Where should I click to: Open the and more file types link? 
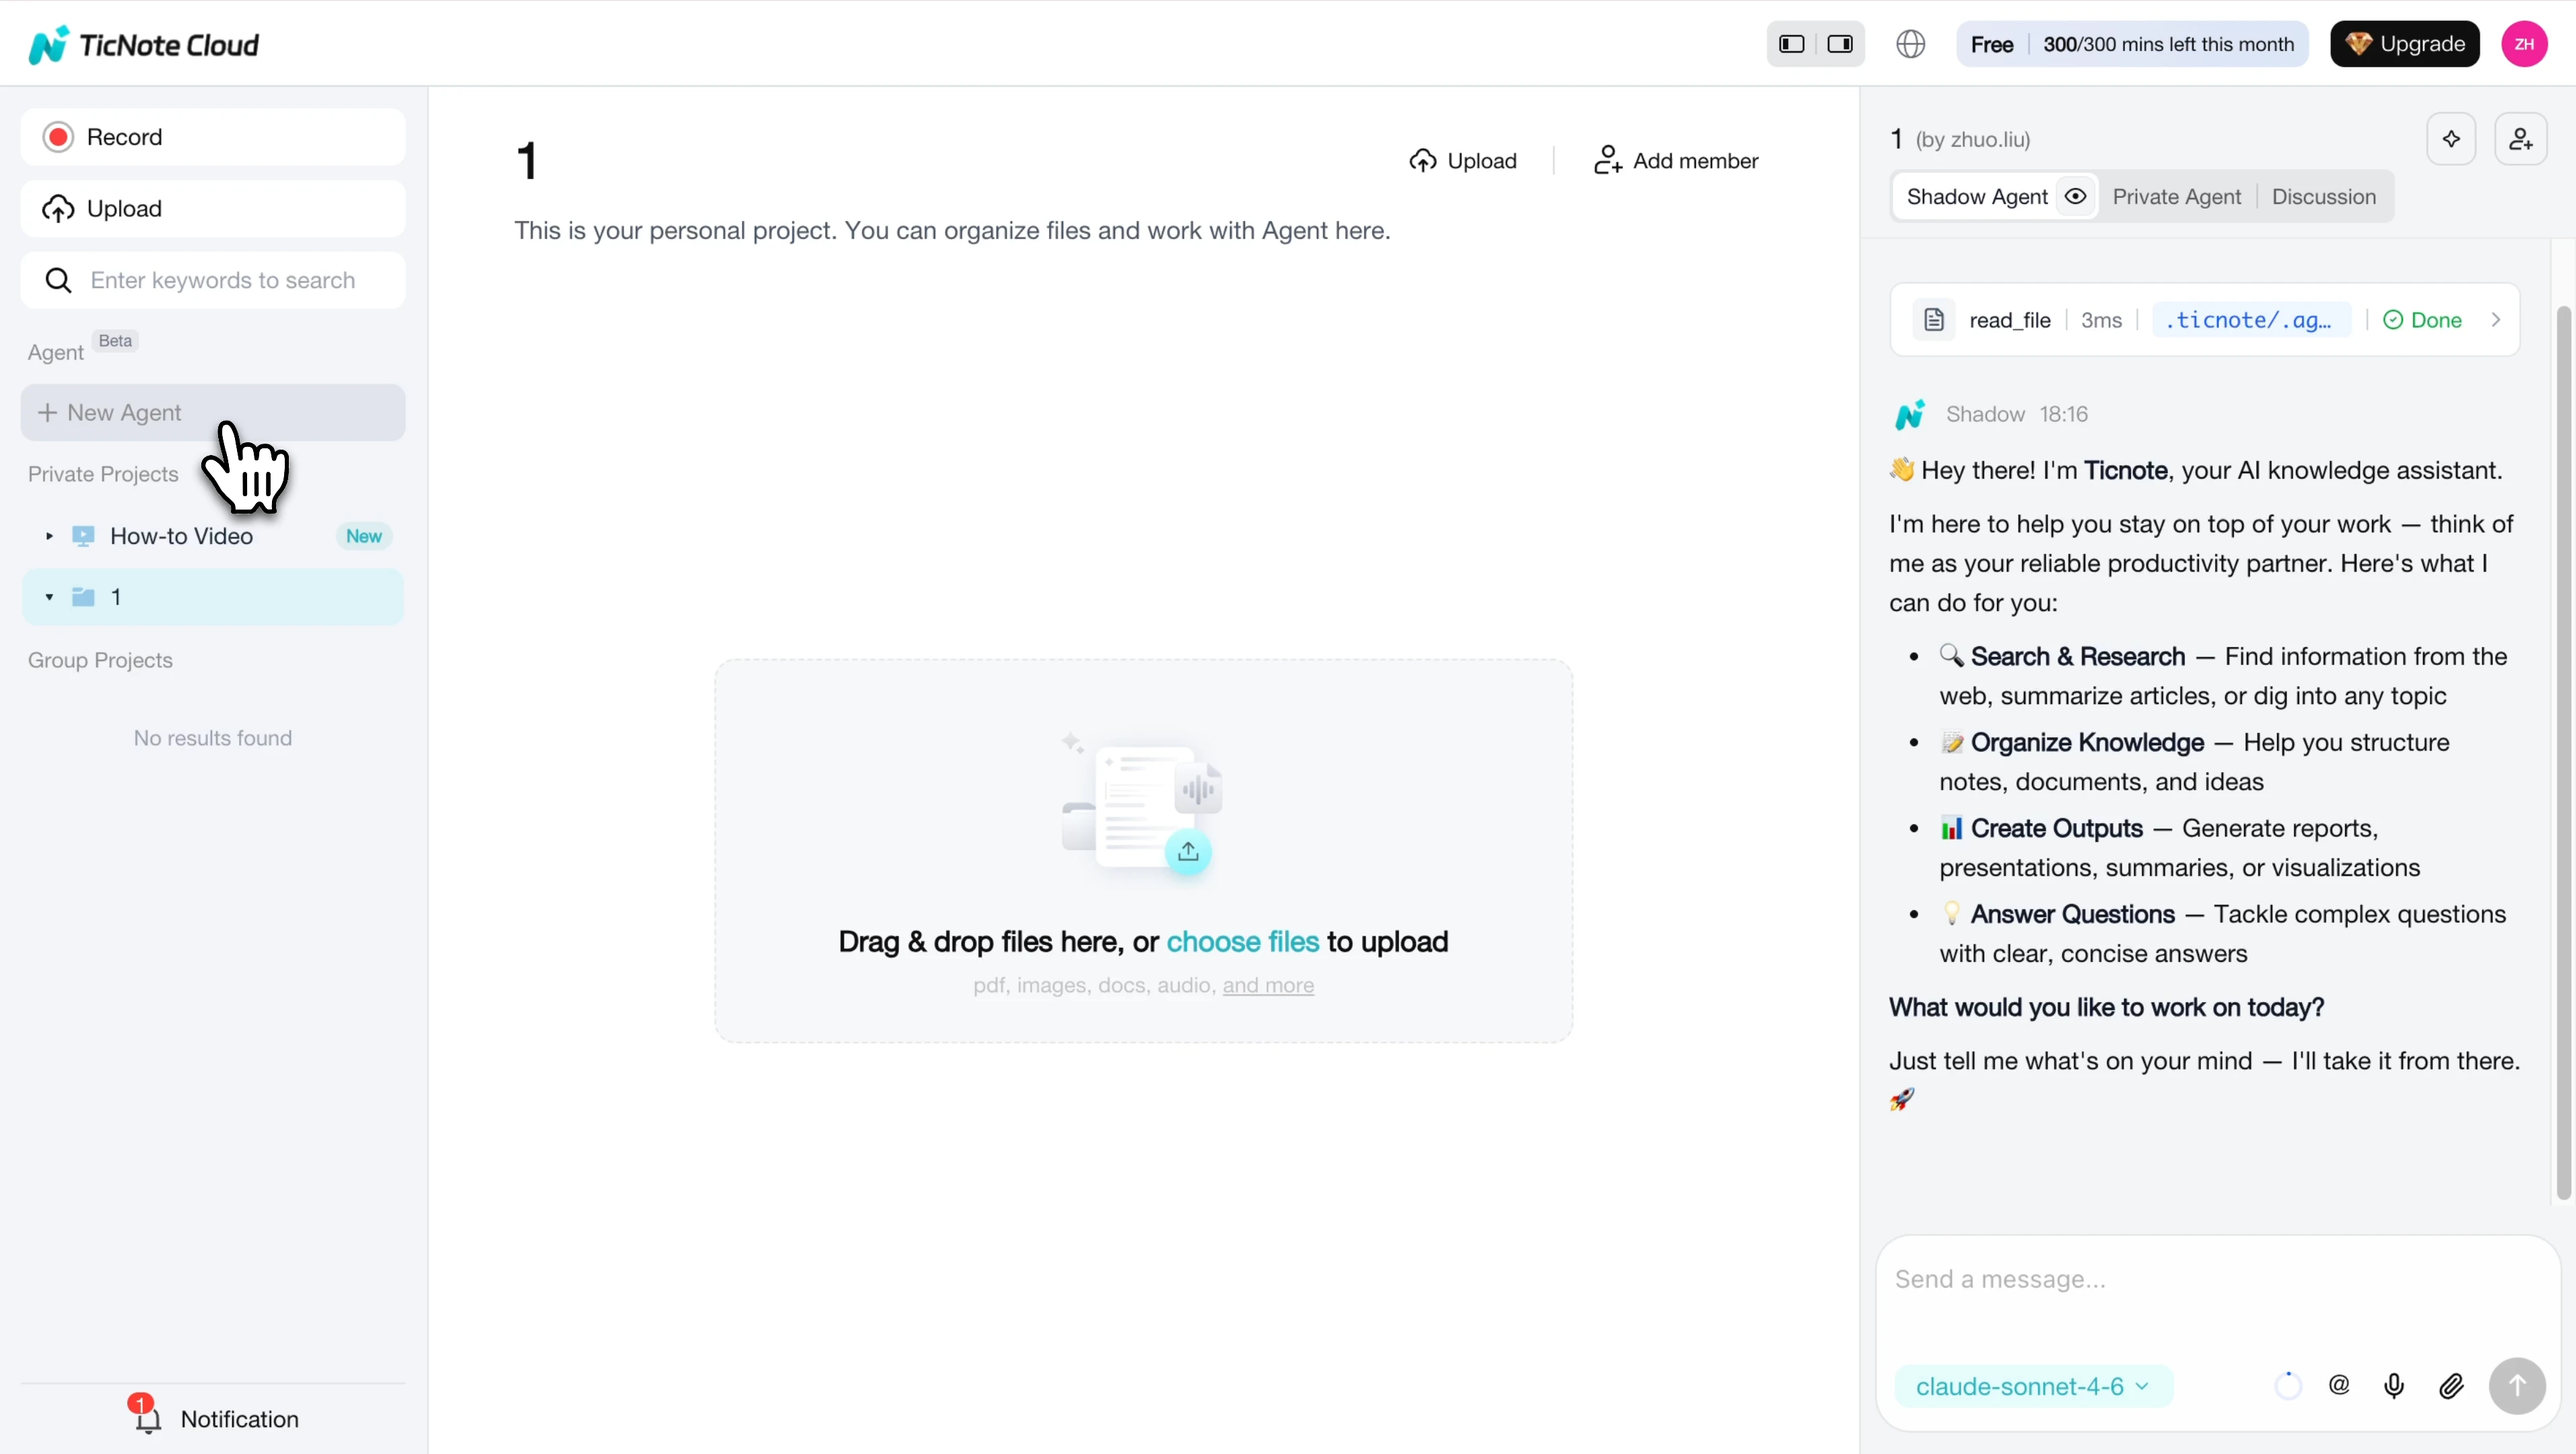(x=1268, y=985)
